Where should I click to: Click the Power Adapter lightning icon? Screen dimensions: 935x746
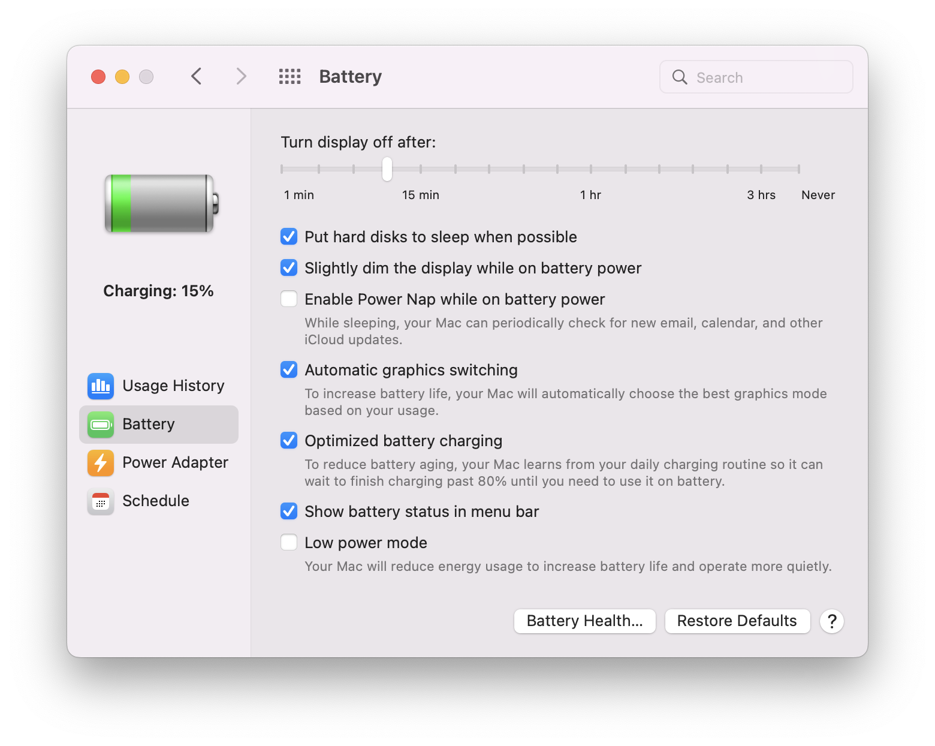pyautogui.click(x=100, y=463)
